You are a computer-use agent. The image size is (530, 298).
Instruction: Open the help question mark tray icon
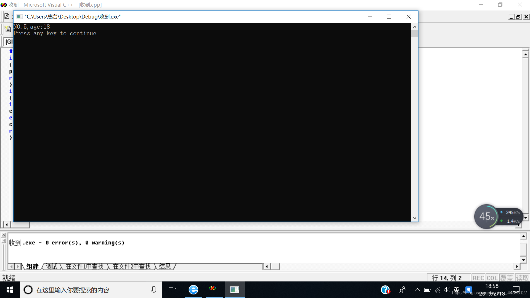point(385,290)
